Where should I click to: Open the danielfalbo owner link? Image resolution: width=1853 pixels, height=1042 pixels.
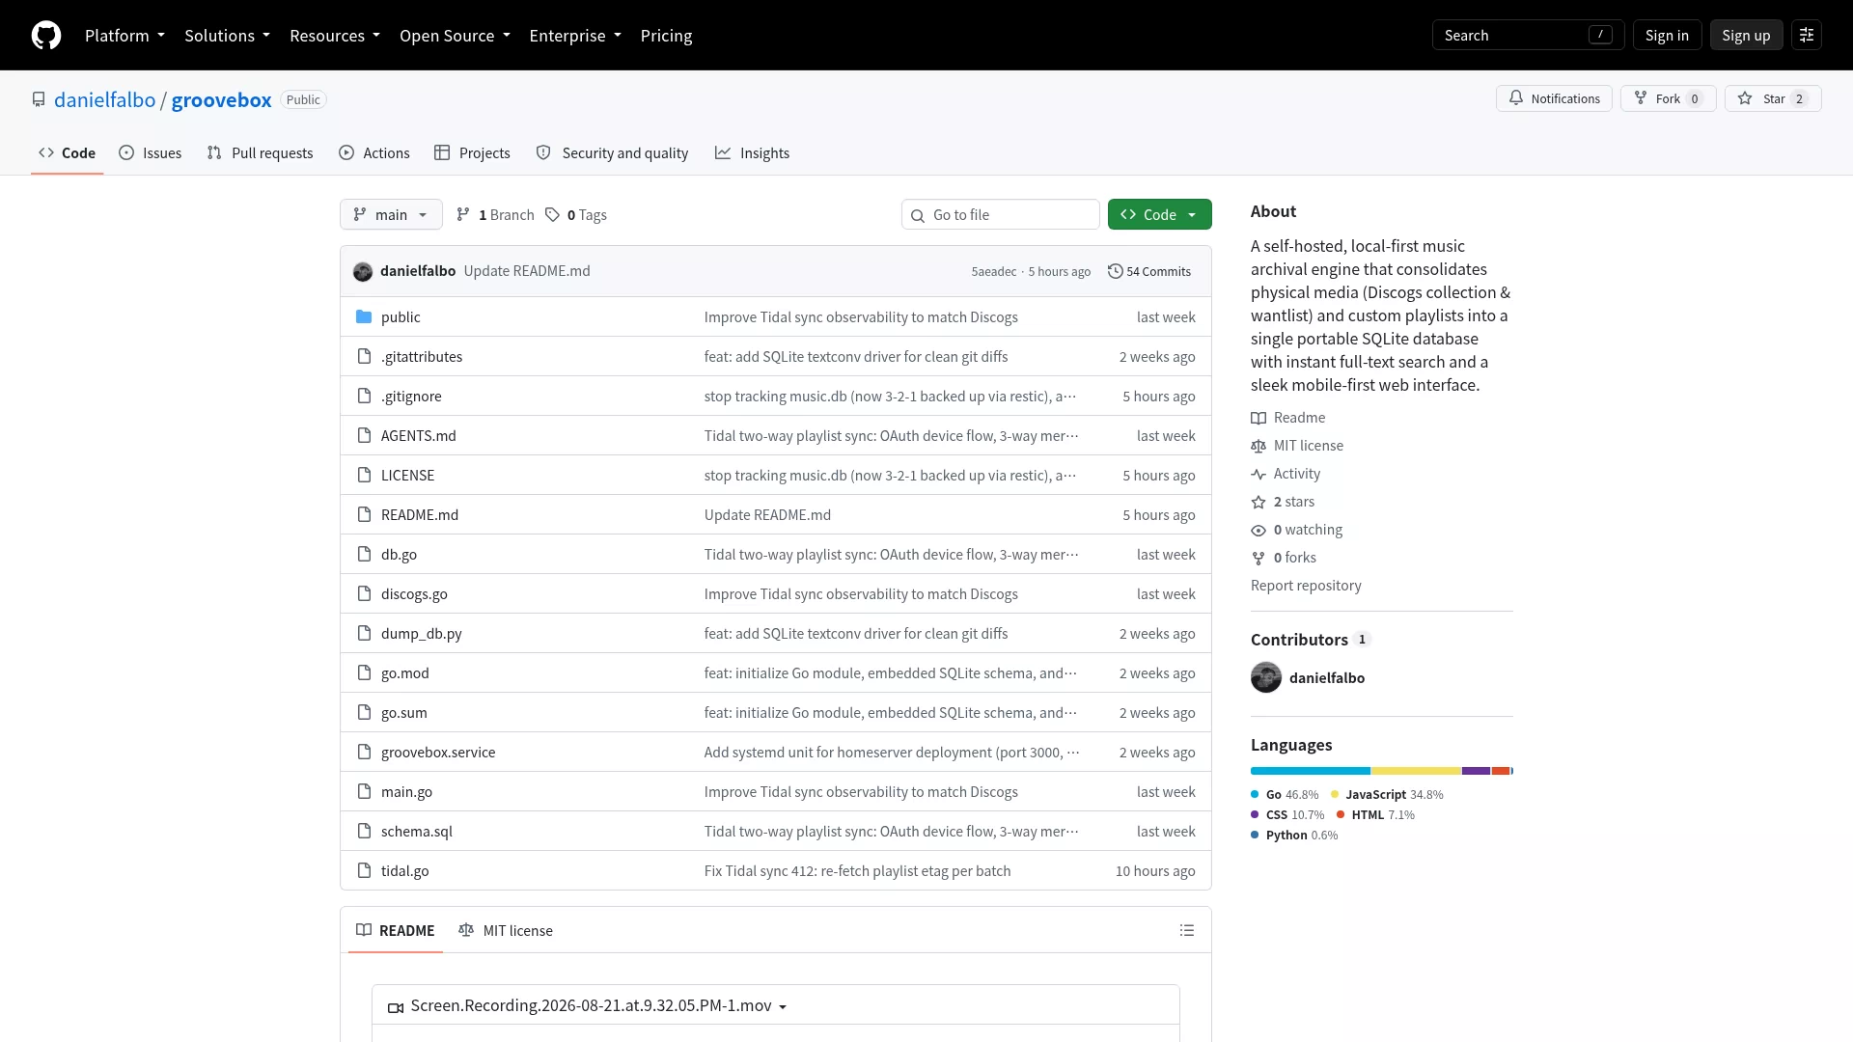tap(104, 100)
